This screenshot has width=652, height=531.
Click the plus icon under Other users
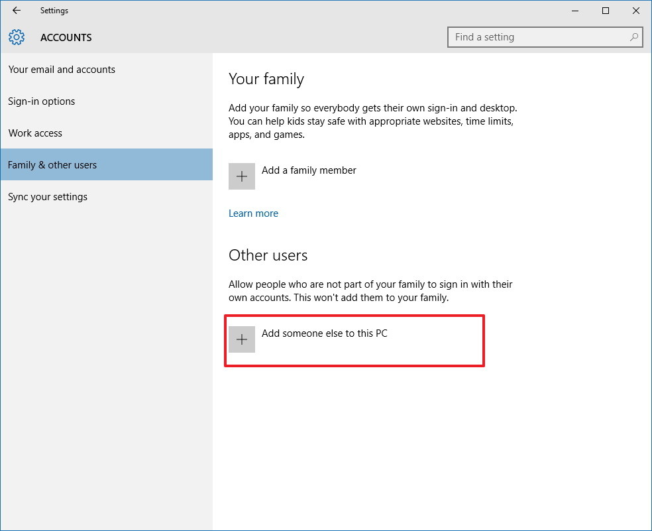[241, 339]
